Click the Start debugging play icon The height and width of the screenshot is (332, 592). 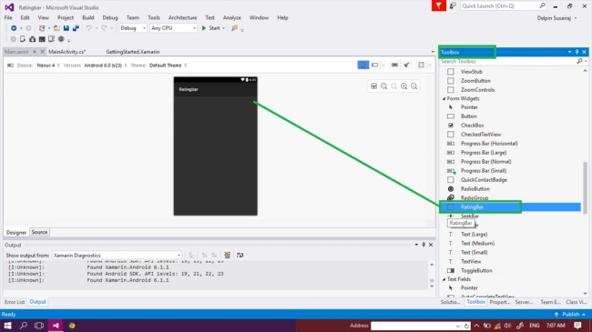(204, 28)
